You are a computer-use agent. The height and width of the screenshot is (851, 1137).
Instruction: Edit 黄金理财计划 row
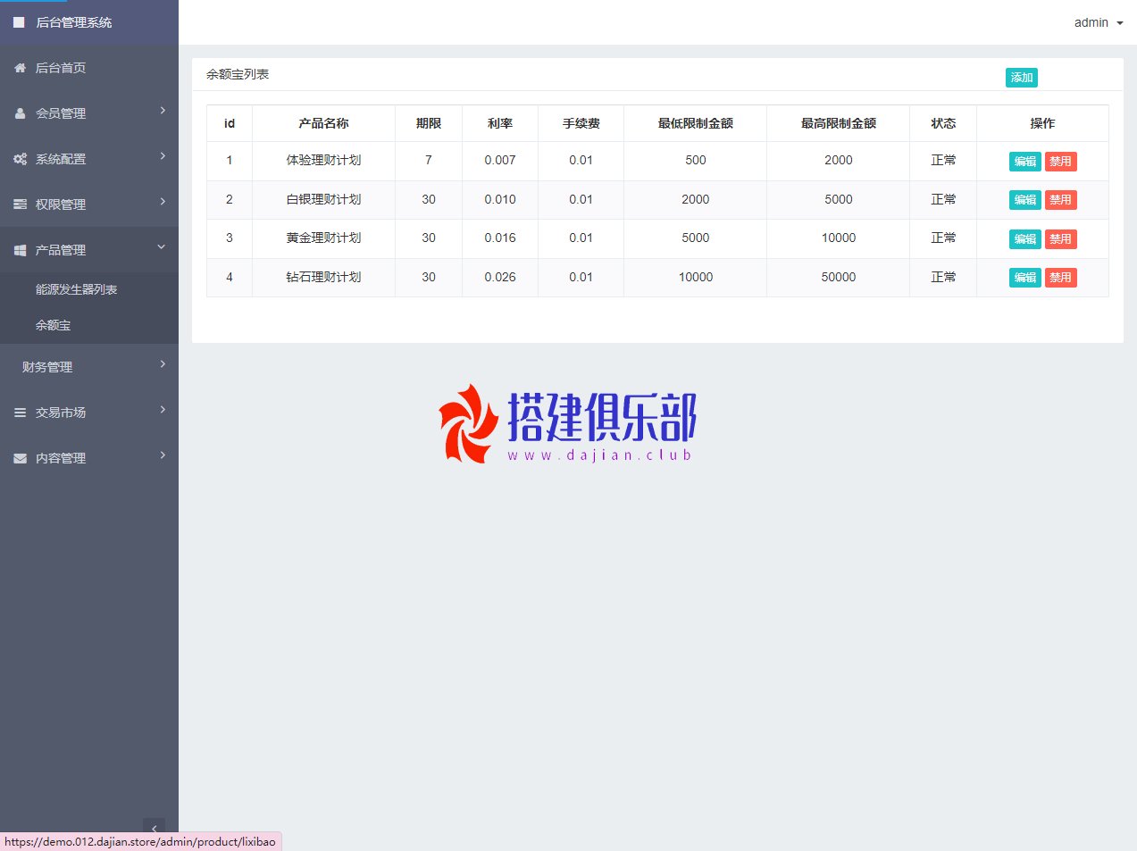pyautogui.click(x=1025, y=239)
